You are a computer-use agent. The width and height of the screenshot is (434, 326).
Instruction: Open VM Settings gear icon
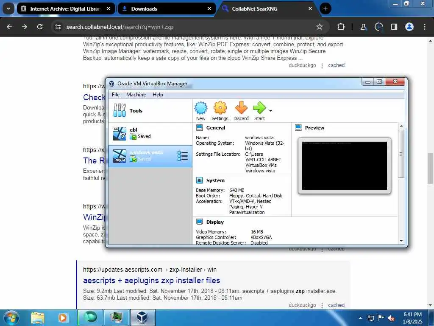coord(220,111)
